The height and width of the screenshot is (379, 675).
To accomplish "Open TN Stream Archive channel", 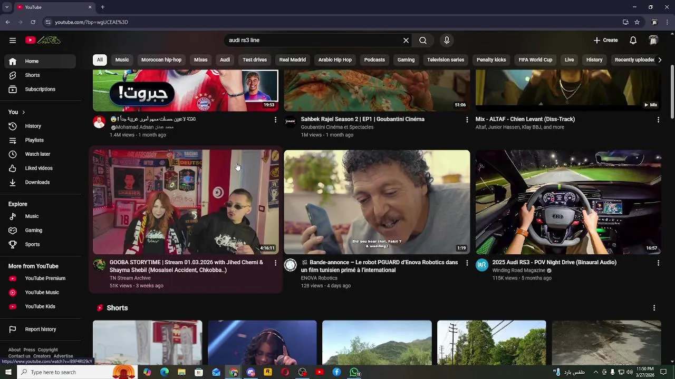I will [x=130, y=278].
